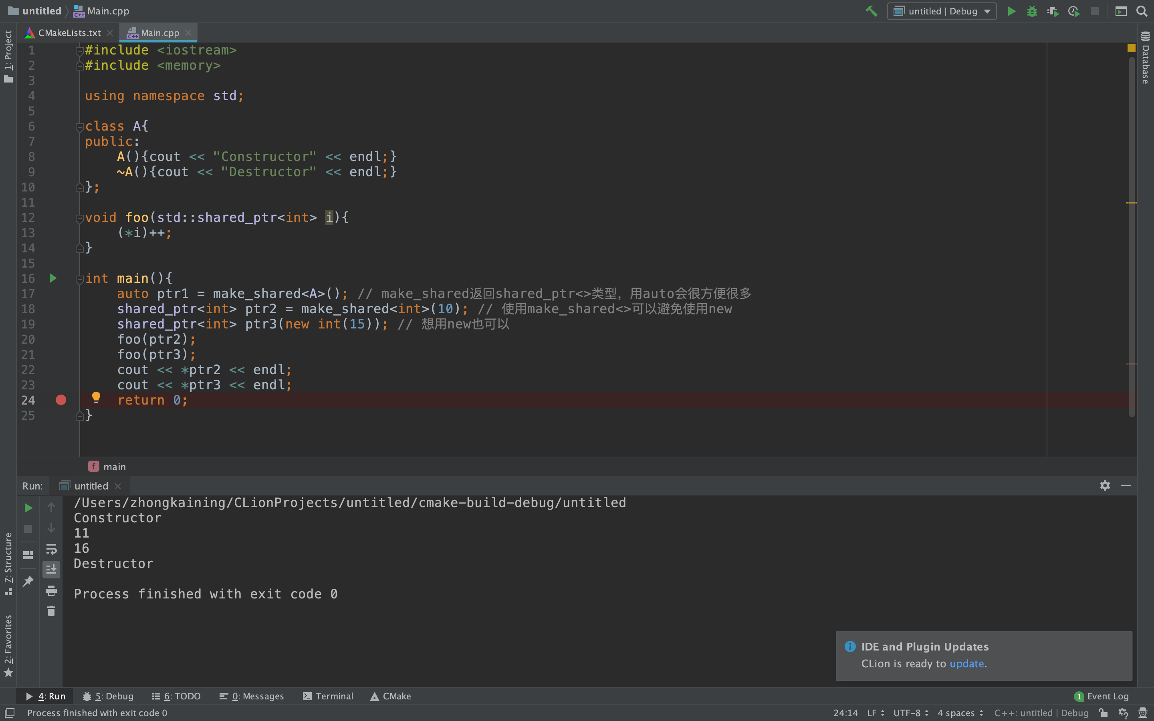
Task: Collapse the includes fold marker on line 1
Action: tap(80, 50)
